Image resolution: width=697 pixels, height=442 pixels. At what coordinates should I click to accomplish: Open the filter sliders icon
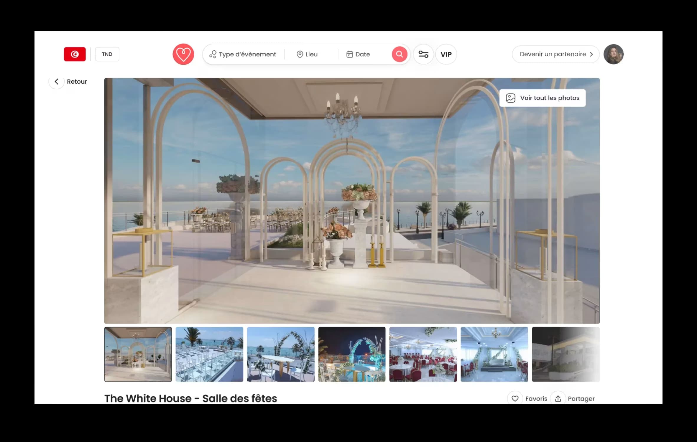(x=423, y=54)
